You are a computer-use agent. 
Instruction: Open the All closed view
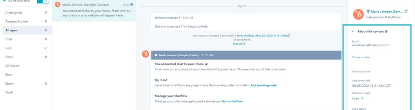point(26,66)
